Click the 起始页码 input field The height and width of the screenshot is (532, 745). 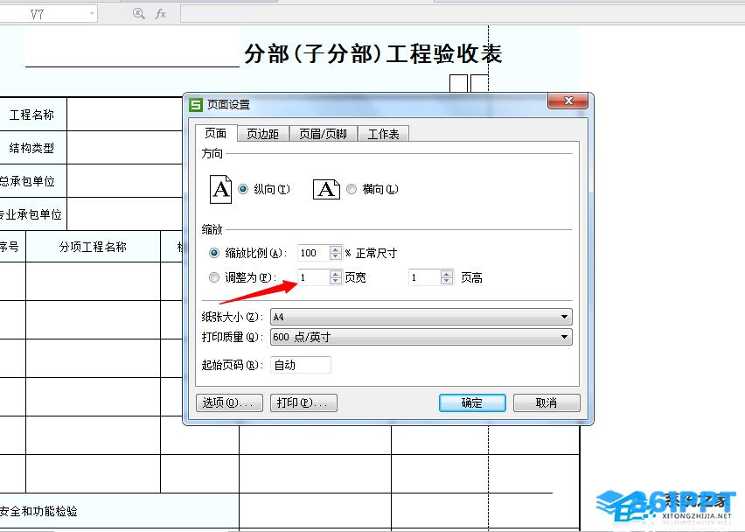[300, 365]
